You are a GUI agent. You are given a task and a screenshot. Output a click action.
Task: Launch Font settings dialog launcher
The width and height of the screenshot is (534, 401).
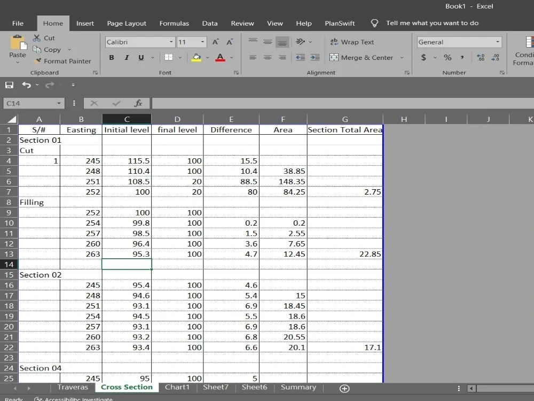click(x=236, y=73)
